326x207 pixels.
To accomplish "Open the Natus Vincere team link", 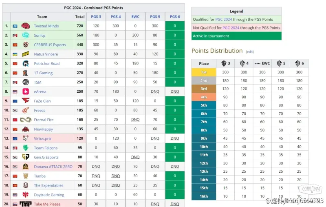I will coord(46,54).
